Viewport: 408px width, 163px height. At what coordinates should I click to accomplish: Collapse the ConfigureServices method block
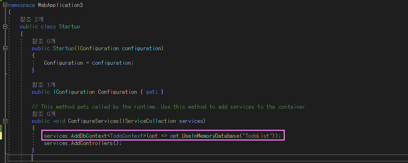pyautogui.click(x=5, y=121)
